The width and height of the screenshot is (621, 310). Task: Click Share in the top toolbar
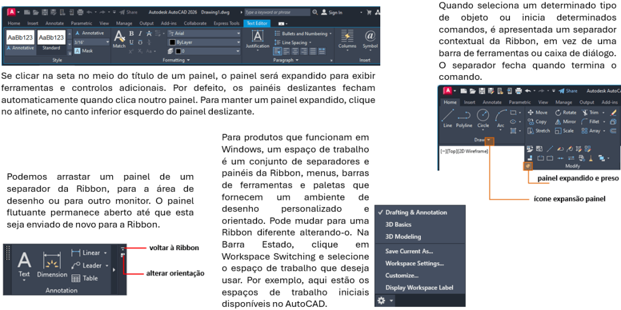coord(129,12)
